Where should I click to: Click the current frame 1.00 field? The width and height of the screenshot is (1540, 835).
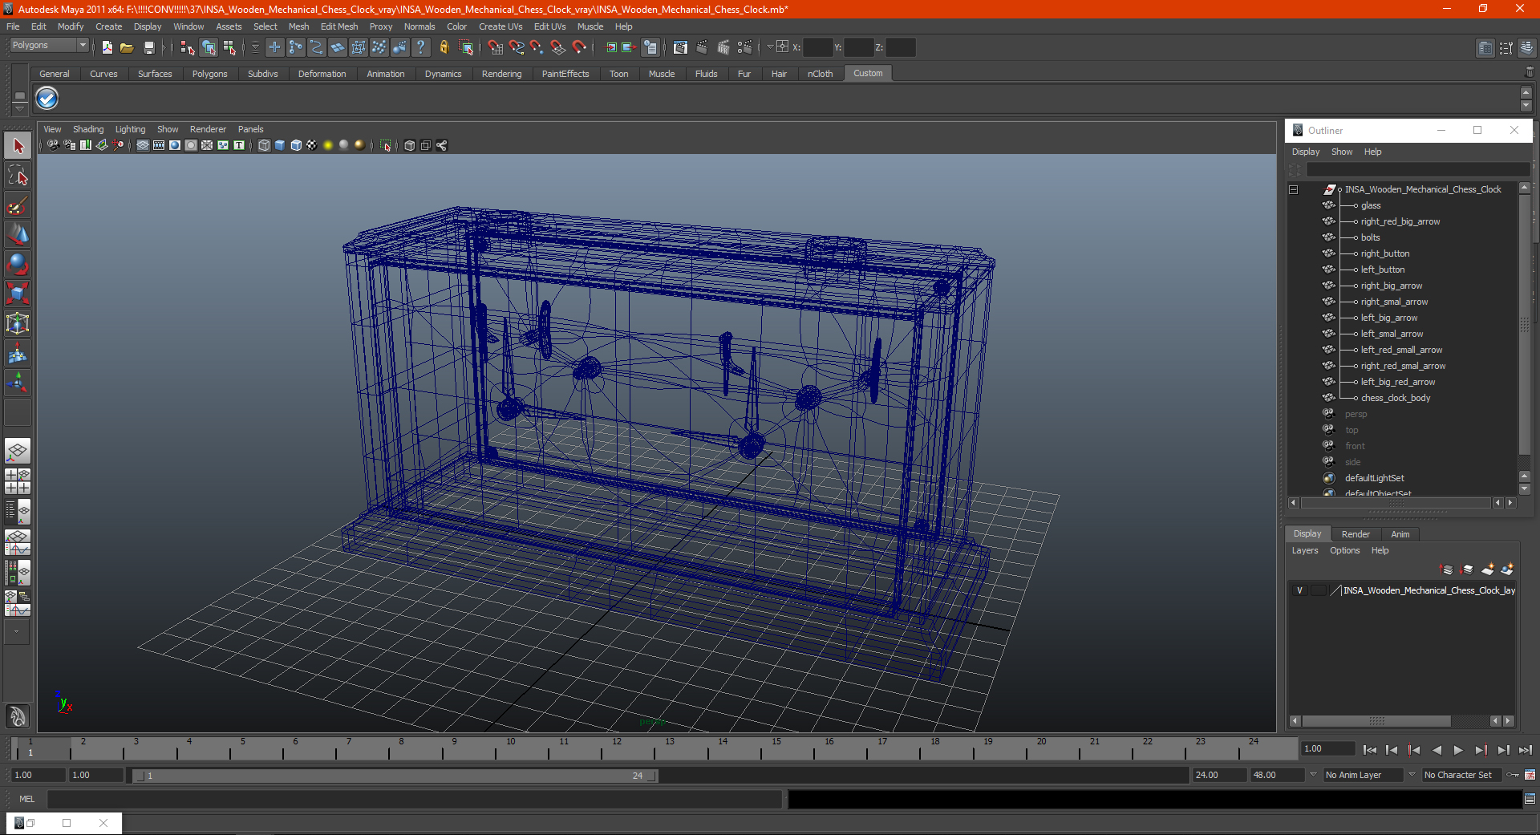[x=1328, y=748]
